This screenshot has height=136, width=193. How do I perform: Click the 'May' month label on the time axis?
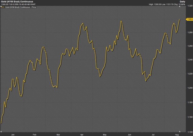105,135
